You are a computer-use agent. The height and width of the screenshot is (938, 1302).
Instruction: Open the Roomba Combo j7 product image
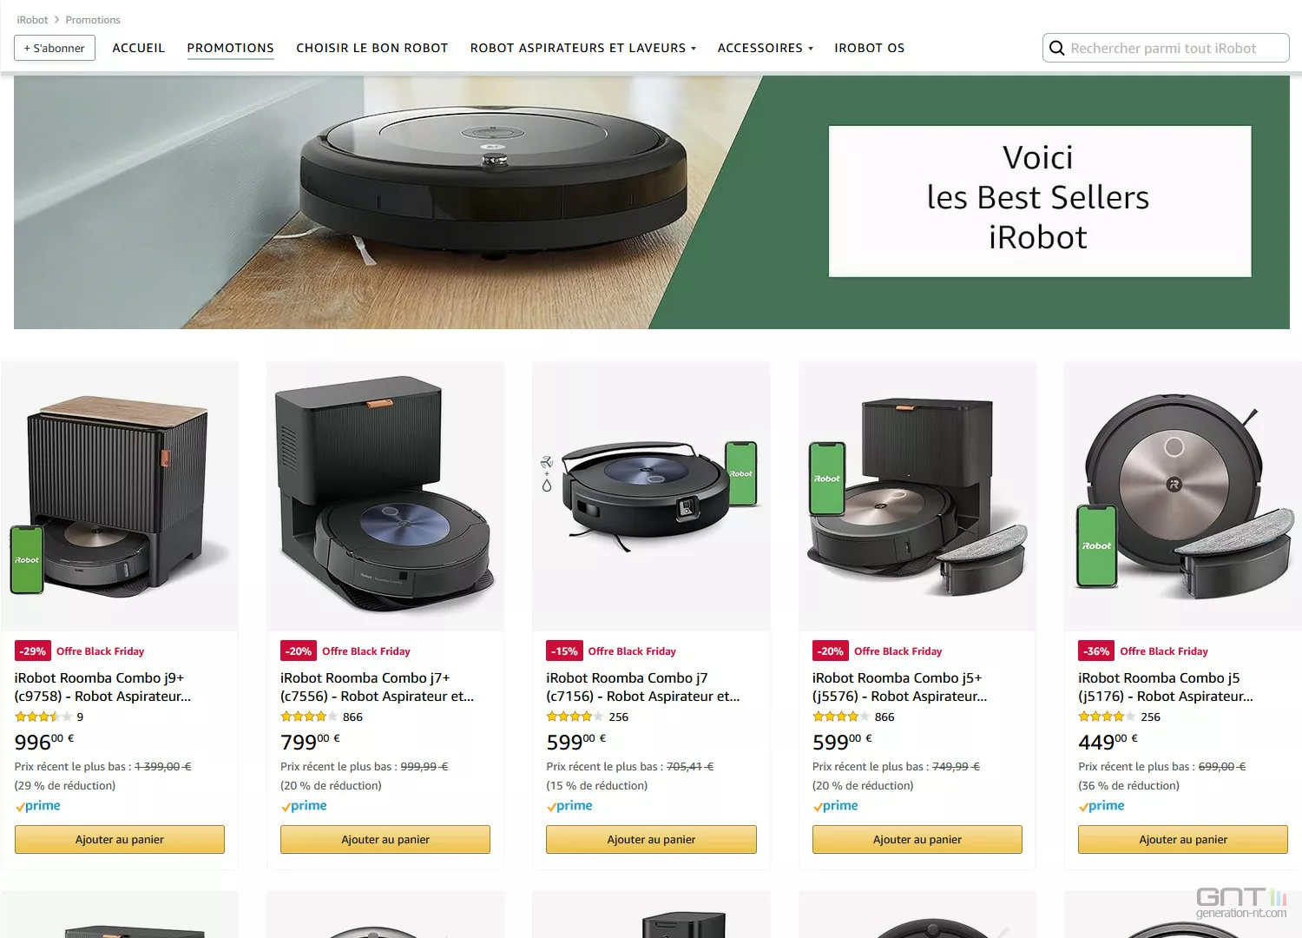(651, 497)
